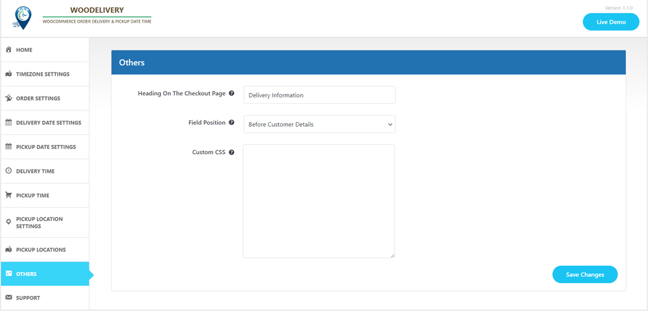Click help icon beside Field Position label
648x311 pixels.
click(231, 123)
